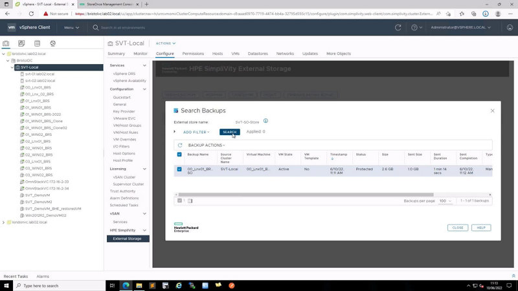Open the Storage inventory view

tap(37, 43)
